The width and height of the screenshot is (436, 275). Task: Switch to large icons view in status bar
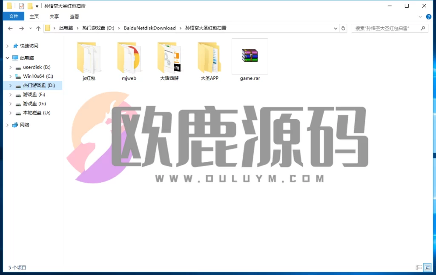tap(428, 267)
